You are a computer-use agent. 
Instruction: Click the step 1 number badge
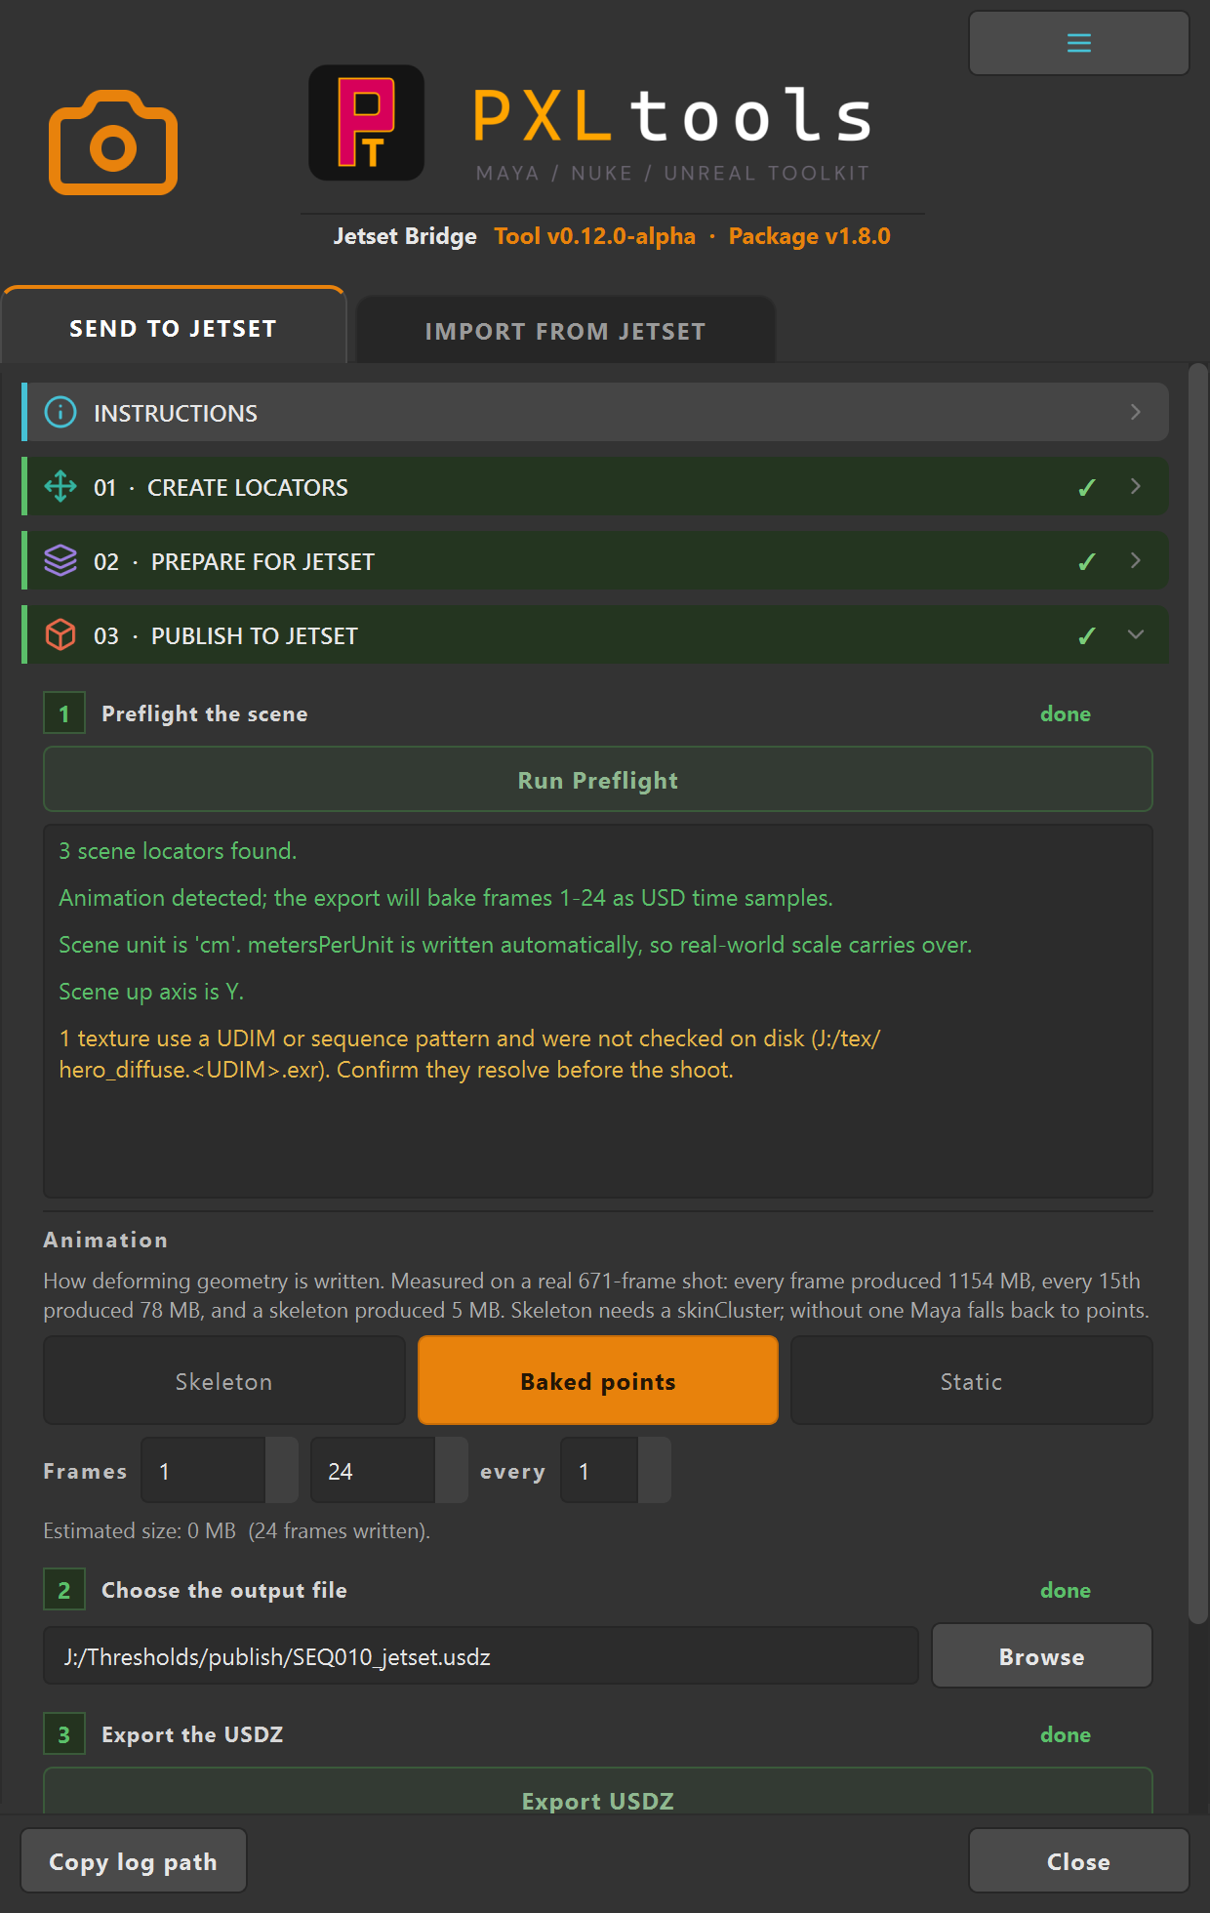[64, 712]
